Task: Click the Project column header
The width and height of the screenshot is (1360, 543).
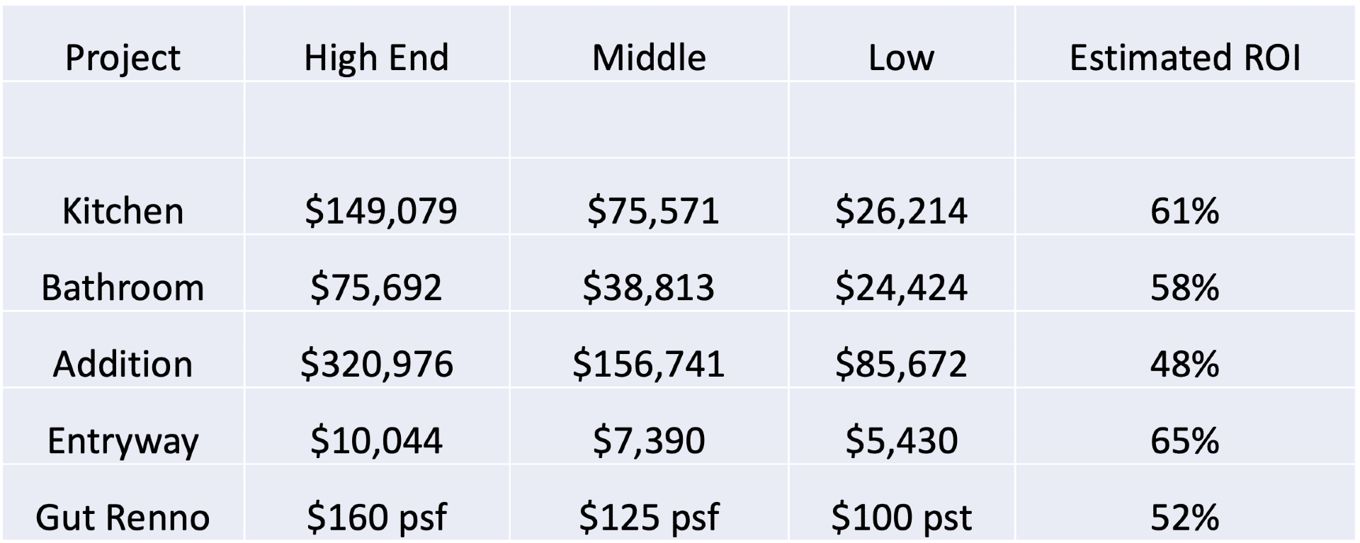Action: click(x=123, y=57)
